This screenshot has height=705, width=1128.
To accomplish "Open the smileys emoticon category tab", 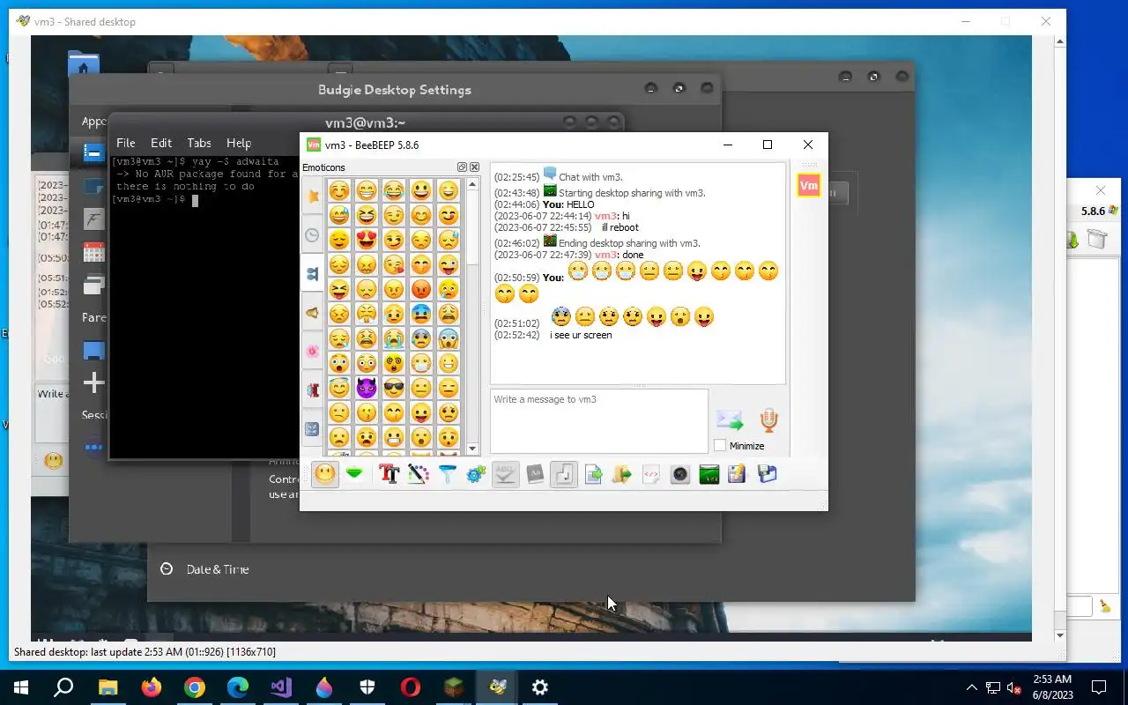I will [x=312, y=274].
